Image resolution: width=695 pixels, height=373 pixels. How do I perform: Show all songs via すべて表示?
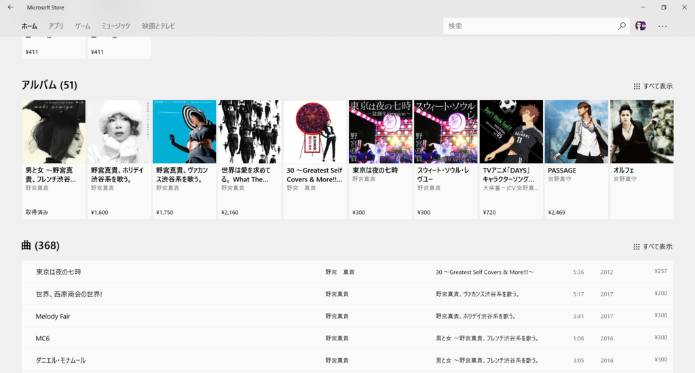[x=658, y=247]
